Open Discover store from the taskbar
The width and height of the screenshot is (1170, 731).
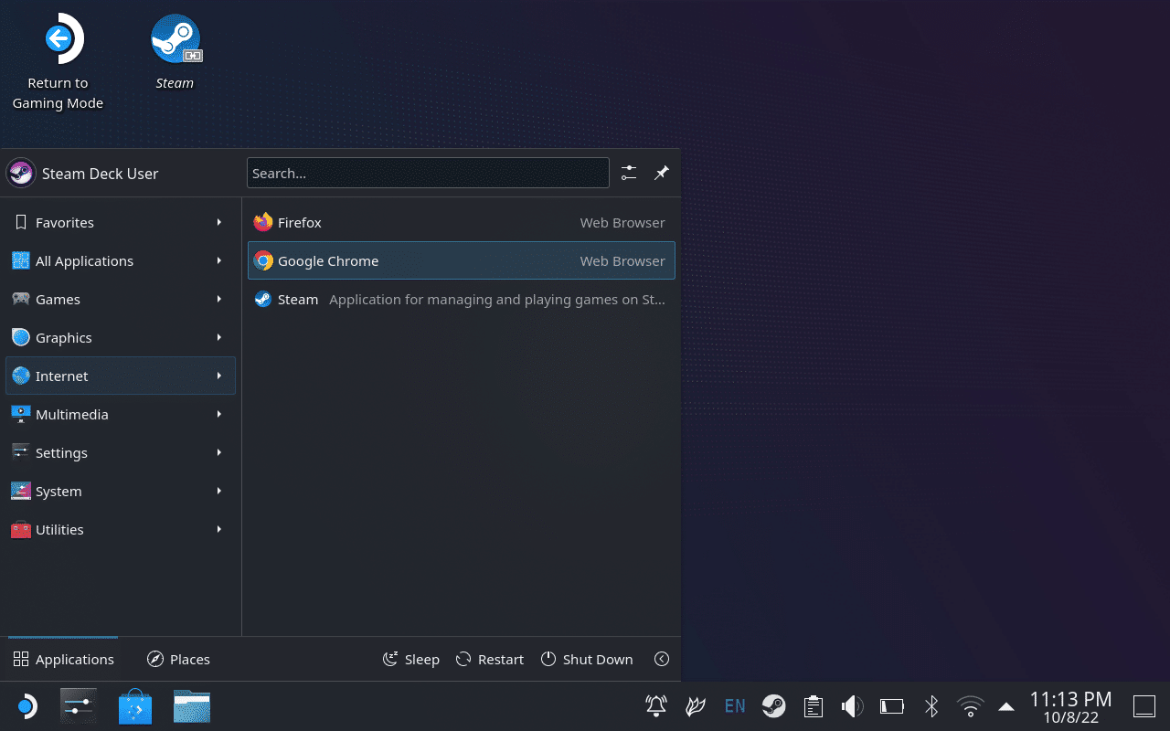(135, 706)
